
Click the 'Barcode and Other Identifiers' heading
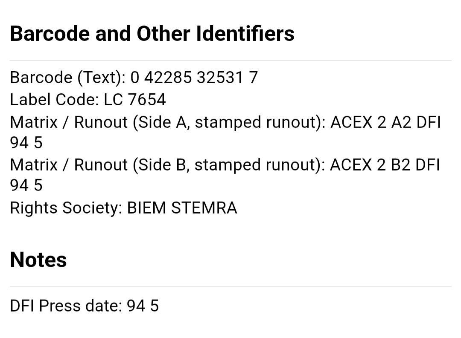point(152,33)
